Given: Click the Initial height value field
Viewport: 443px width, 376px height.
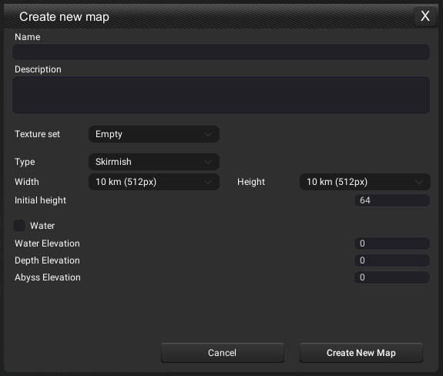Looking at the screenshot, I should 392,200.
